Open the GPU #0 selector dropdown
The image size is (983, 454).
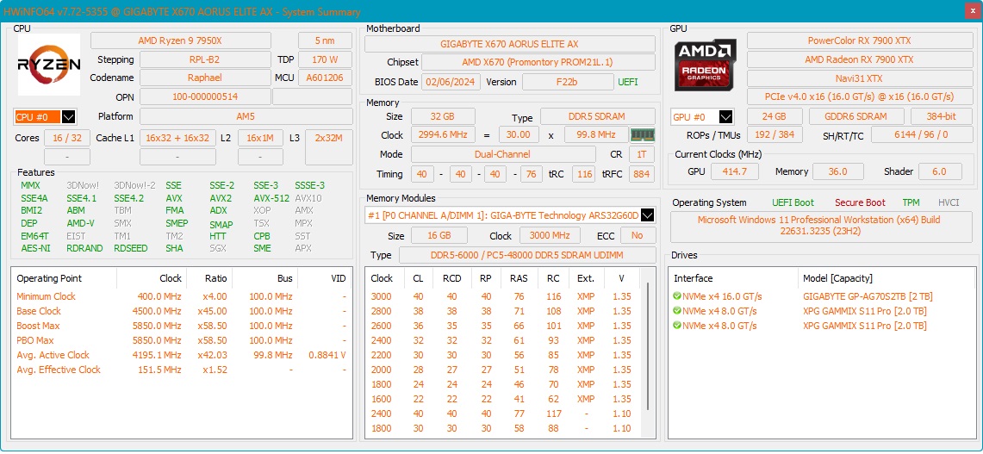tap(725, 117)
